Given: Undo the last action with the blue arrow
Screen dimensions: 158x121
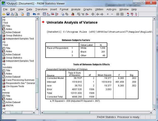Looking at the screenshot, I should [x=34, y=14].
